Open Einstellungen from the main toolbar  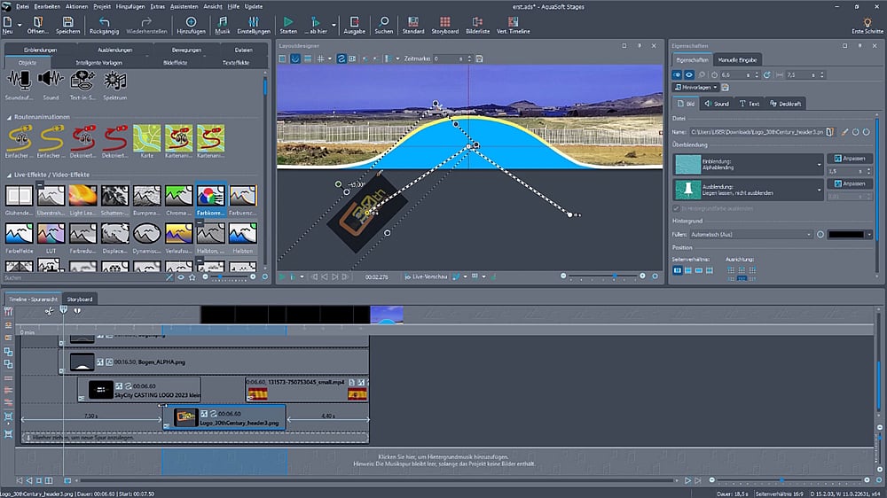[x=254, y=24]
